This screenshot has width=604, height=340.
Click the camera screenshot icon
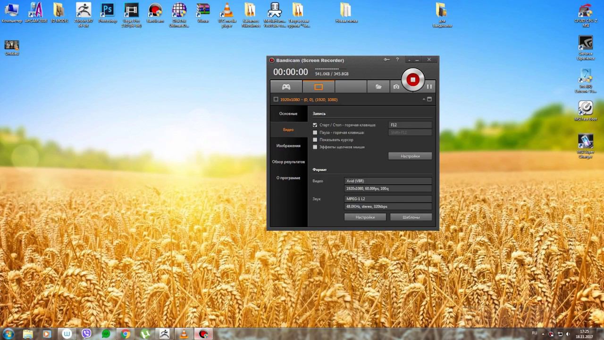coord(396,87)
